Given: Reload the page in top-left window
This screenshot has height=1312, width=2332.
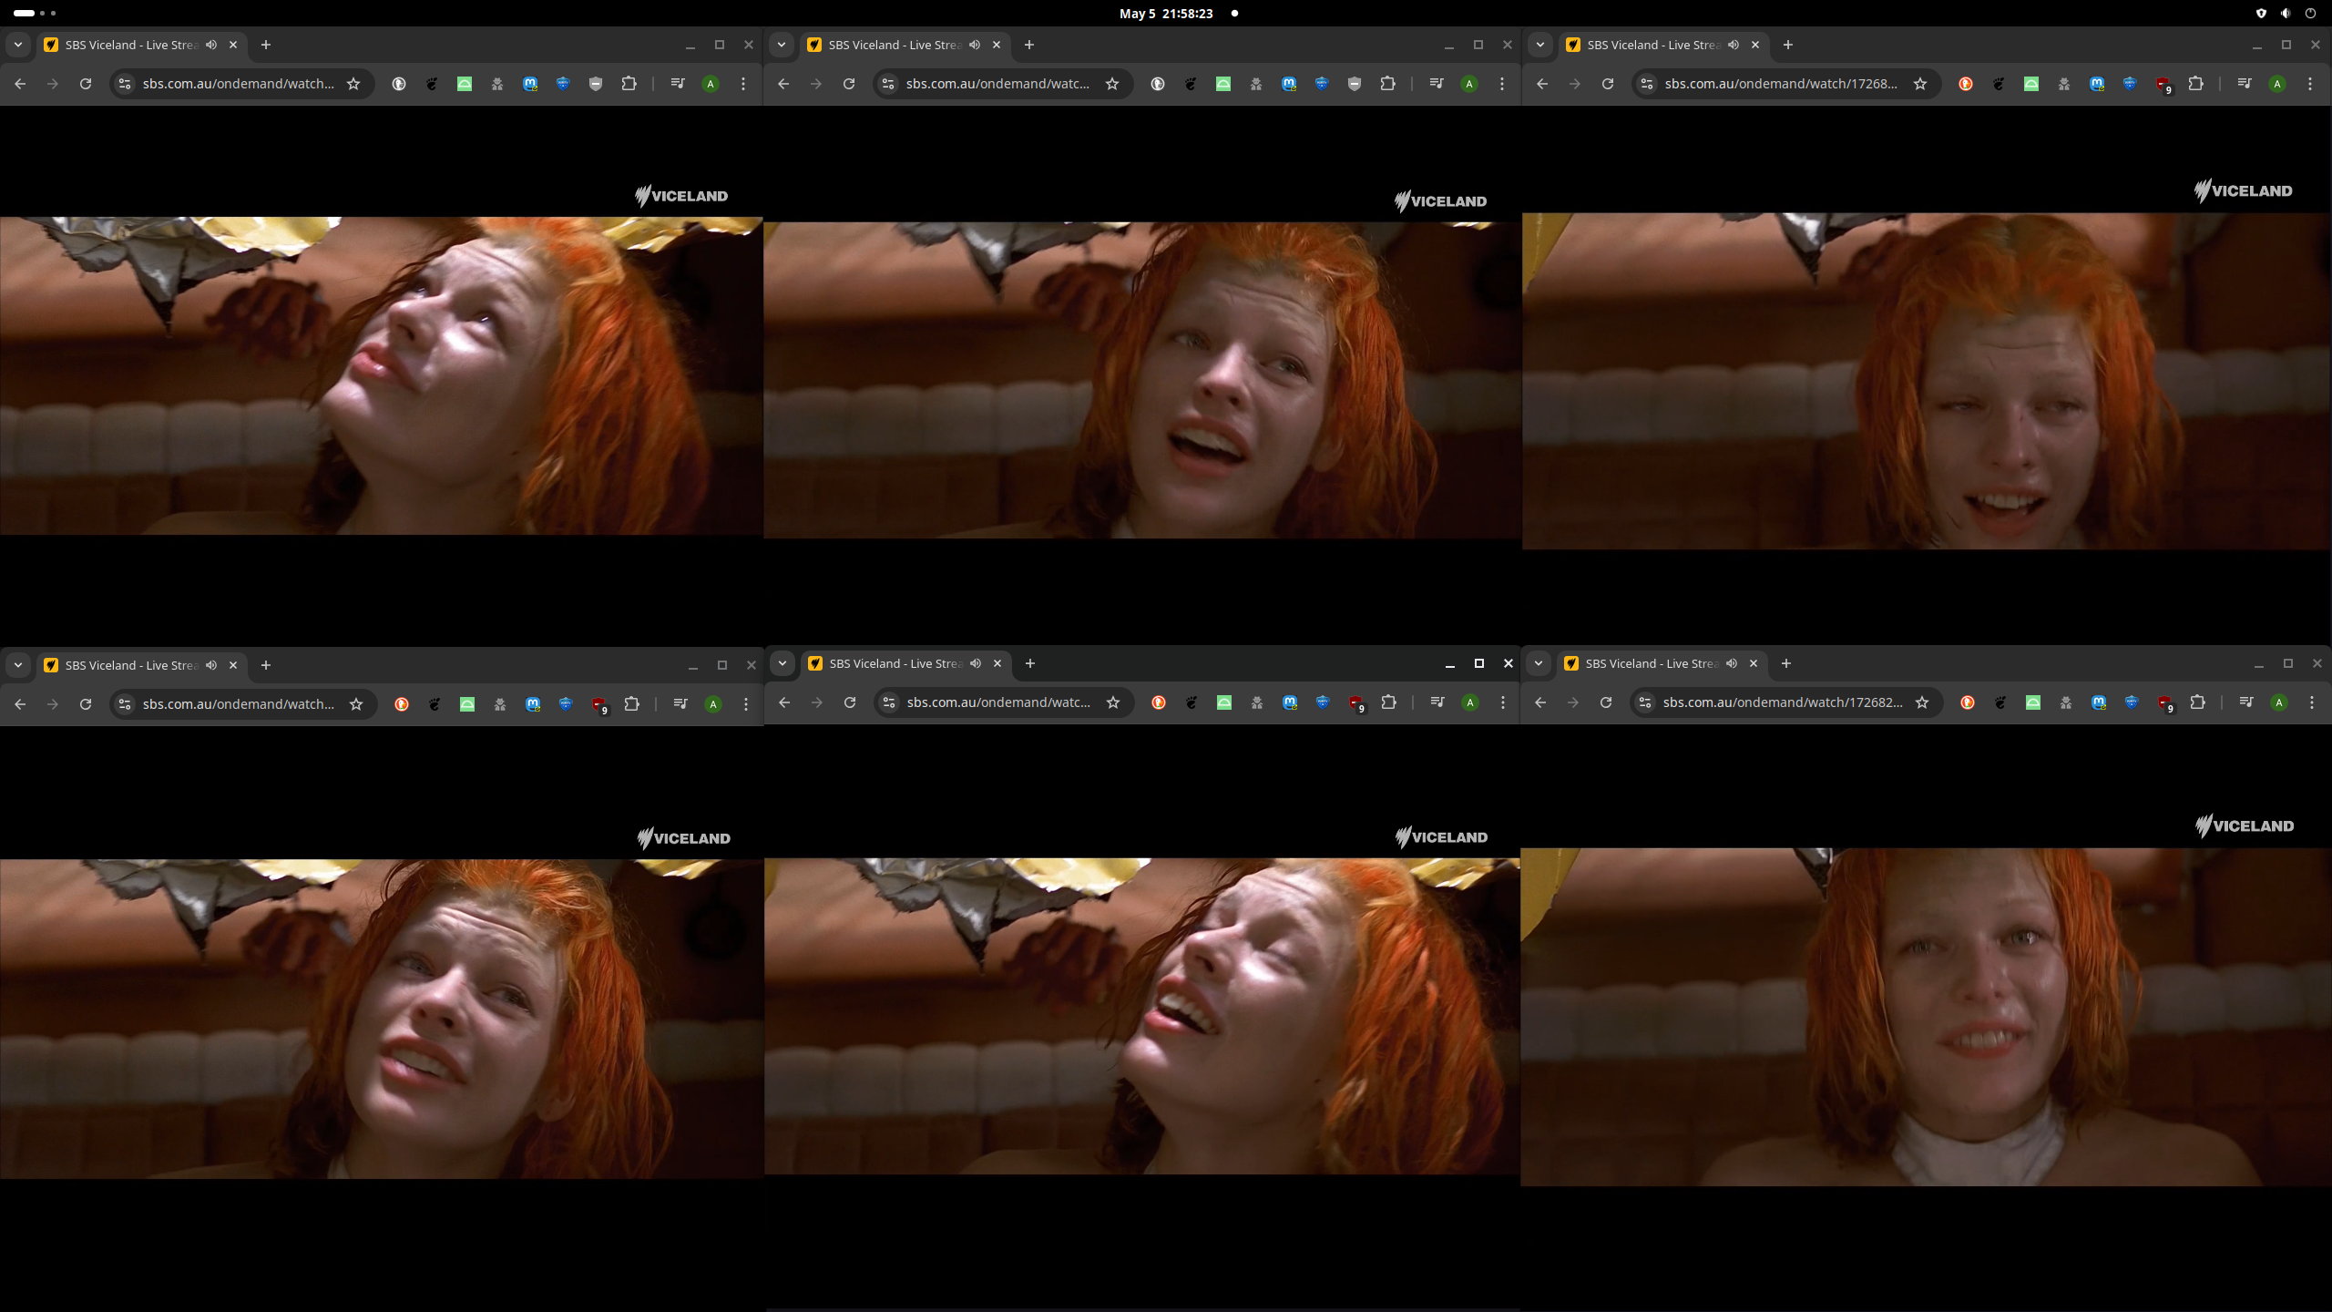Looking at the screenshot, I should pos(86,84).
